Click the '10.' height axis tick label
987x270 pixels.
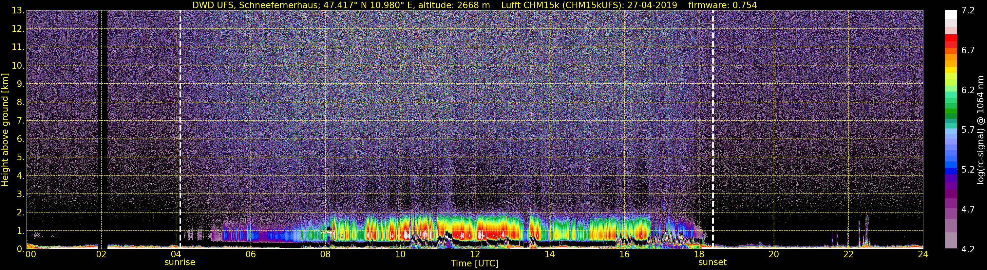click(18, 66)
